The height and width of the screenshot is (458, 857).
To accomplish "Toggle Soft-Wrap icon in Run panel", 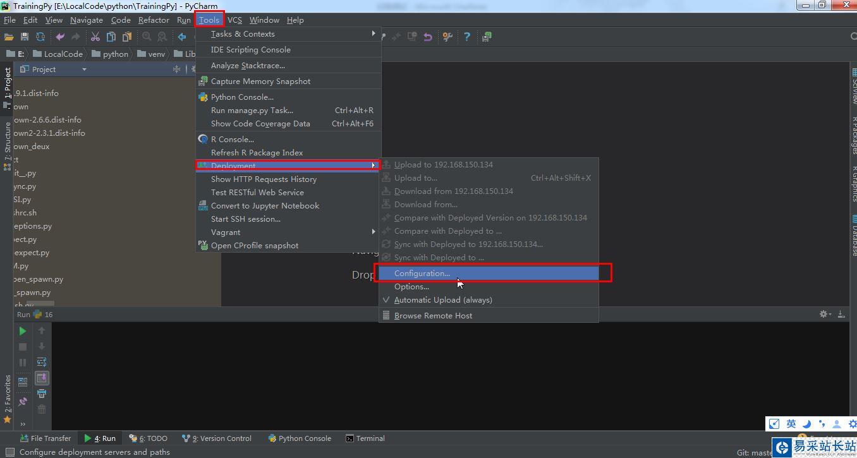I will tap(42, 362).
